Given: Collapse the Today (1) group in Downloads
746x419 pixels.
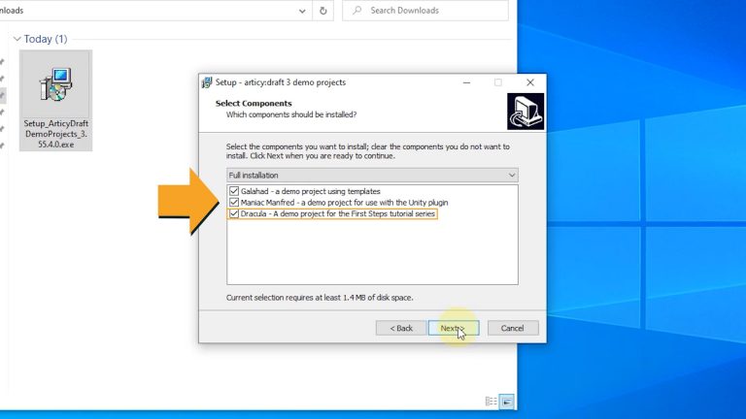Looking at the screenshot, I should coord(17,39).
